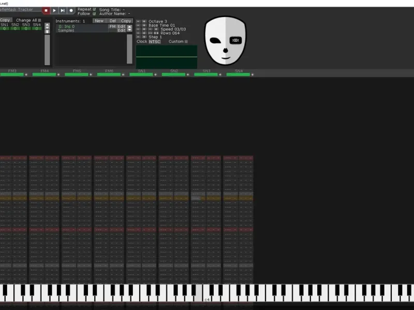Select SN4 pattern value in matrix

pyautogui.click(x=37, y=28)
